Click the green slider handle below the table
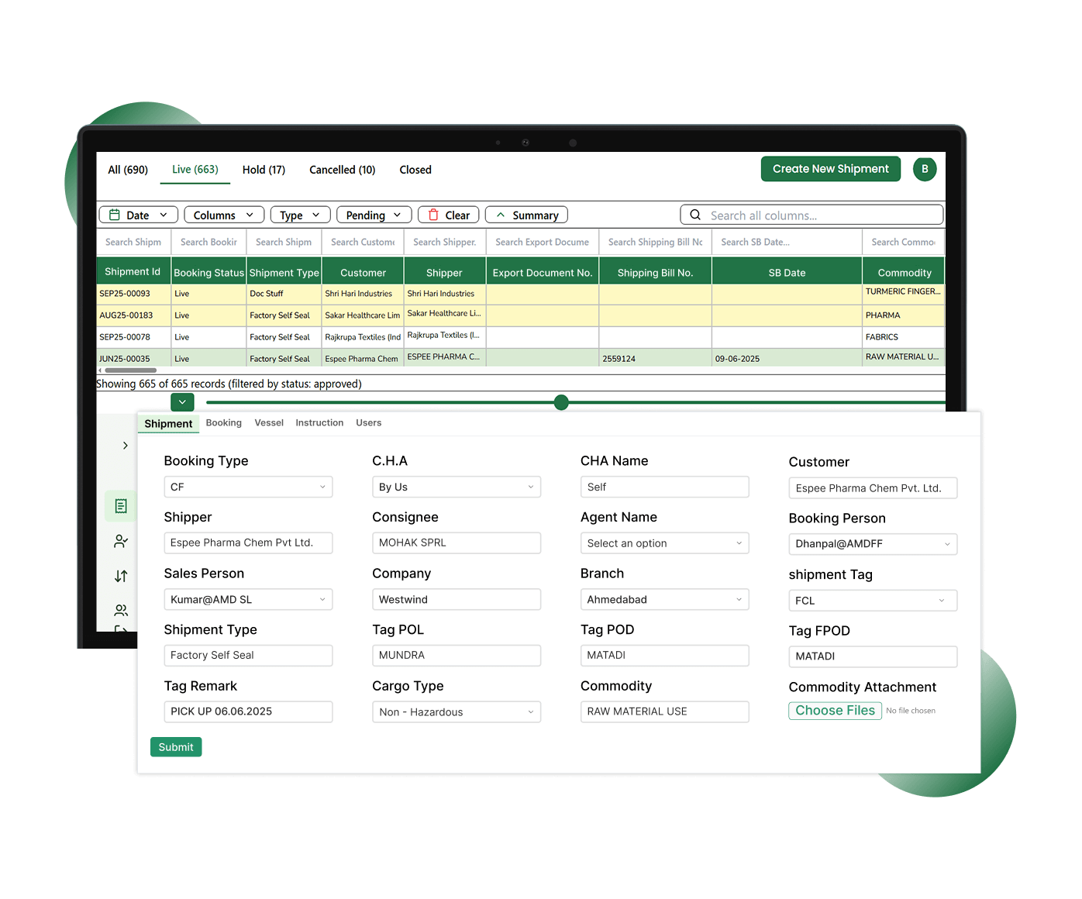 pyautogui.click(x=560, y=402)
